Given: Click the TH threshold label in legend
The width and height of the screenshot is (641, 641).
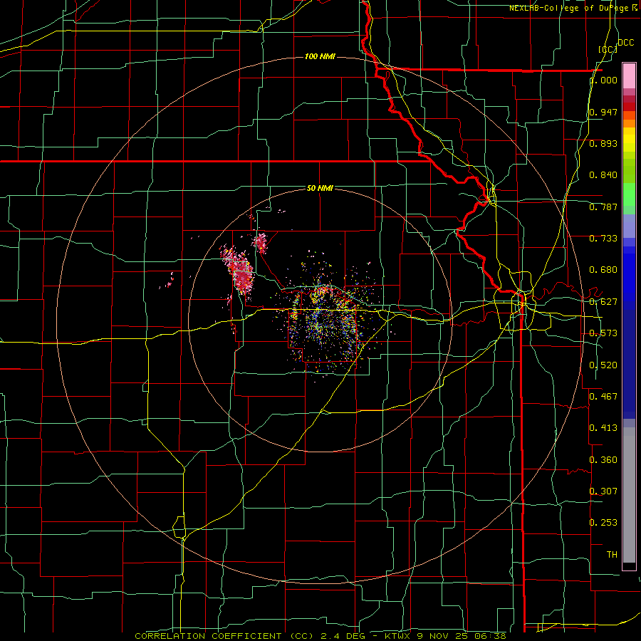Looking at the screenshot, I should tap(612, 554).
